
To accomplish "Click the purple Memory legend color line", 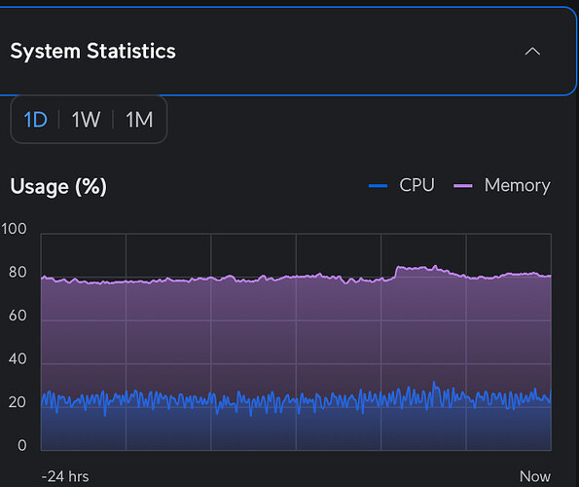I will (x=462, y=186).
